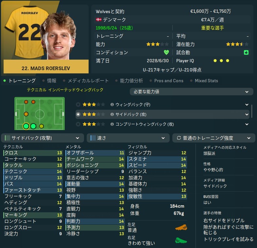Select the コンプリートウィングバック (攻) radio button
This screenshot has height=248, width=257.
pos(78,124)
